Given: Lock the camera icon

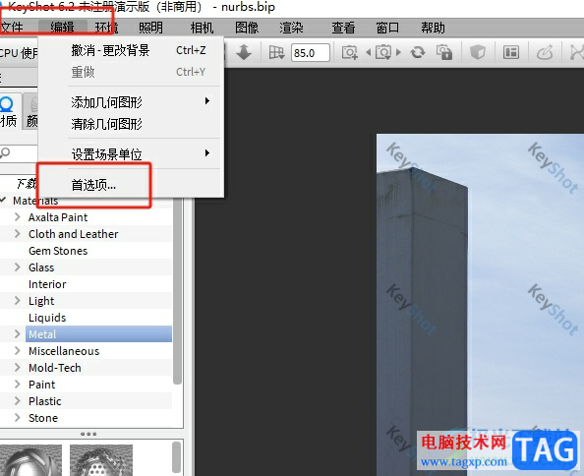Looking at the screenshot, I should click(x=444, y=52).
